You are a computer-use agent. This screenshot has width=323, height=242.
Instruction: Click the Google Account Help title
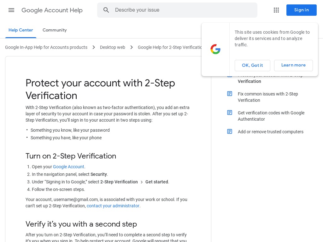point(52,10)
